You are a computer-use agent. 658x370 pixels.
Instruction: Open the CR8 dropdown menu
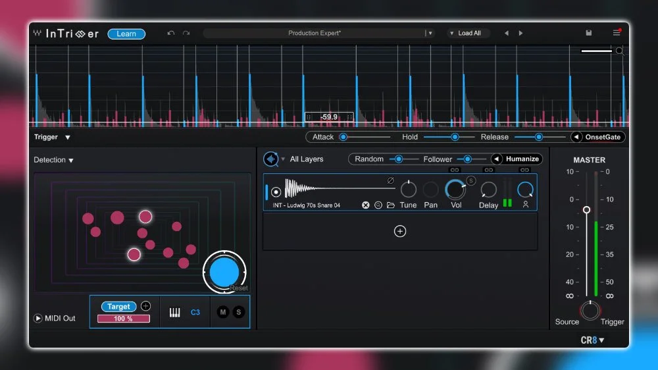pos(593,340)
